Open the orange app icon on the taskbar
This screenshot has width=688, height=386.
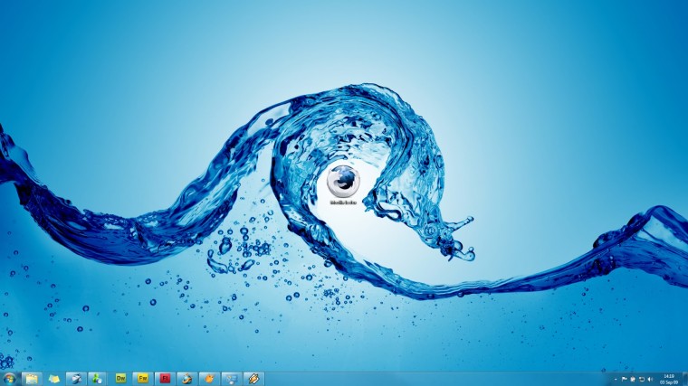point(209,379)
